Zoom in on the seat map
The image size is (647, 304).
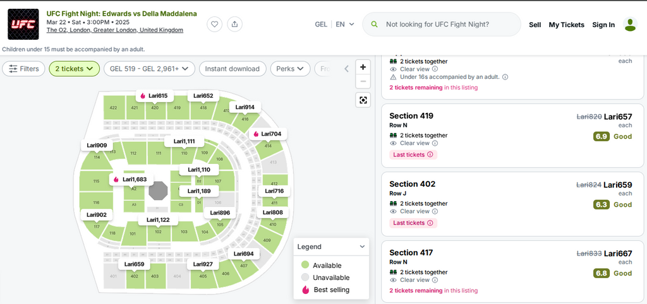coord(363,67)
